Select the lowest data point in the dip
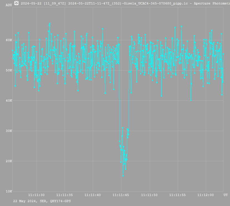This screenshot has height=206, width=230. coord(123,176)
